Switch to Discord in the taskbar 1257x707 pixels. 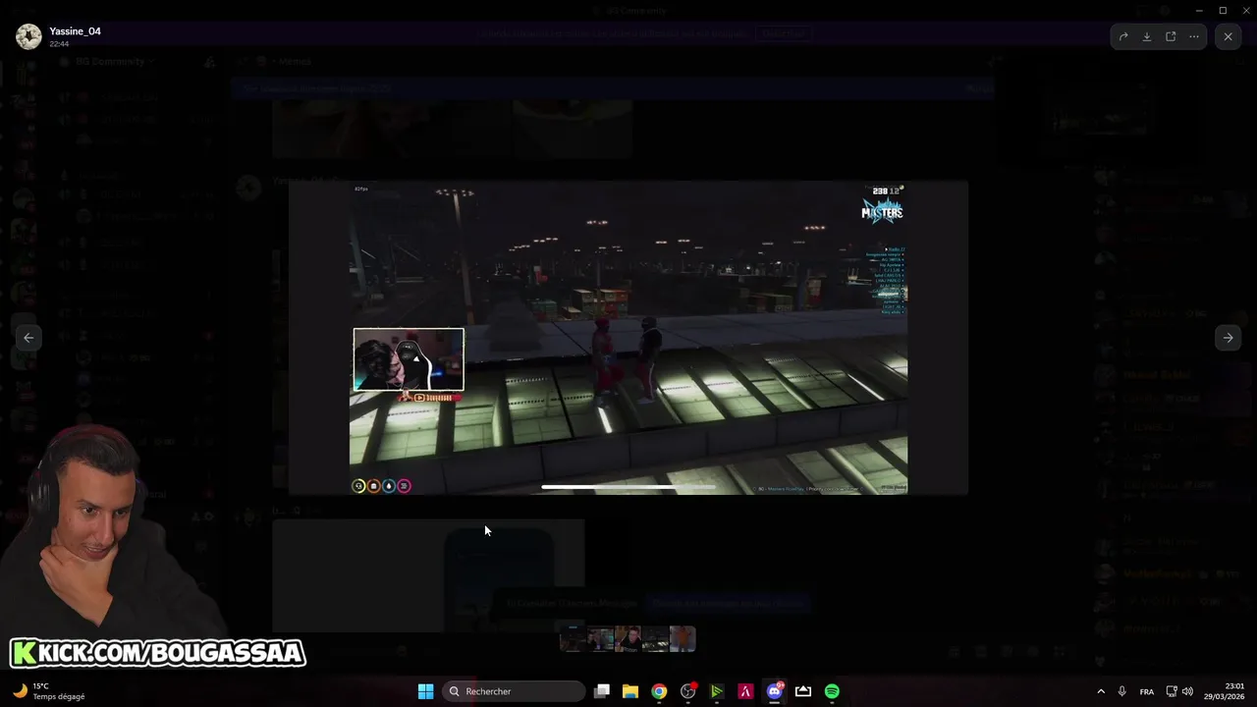[775, 691]
